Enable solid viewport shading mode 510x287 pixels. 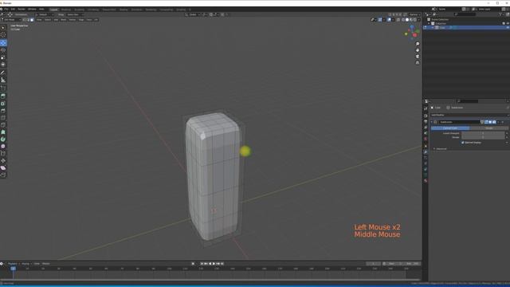coord(407,20)
